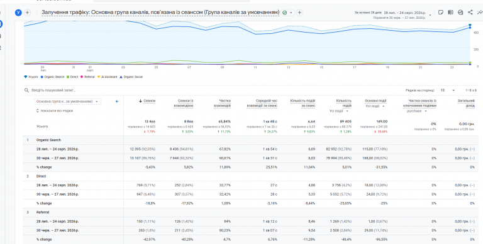Viewport: 483px width, 244px height.
Task: Click Referral engagement rate 84%
Action: 227,221
